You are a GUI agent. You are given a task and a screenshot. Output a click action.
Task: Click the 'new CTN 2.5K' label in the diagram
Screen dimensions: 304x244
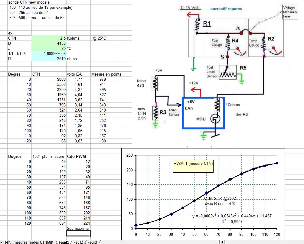[142, 113]
